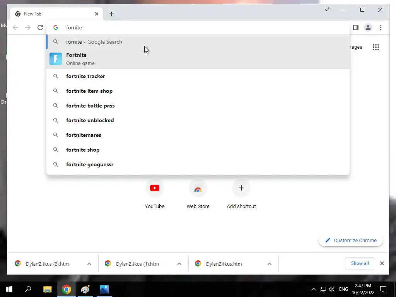Click the Customize Chrome button
Viewport: 396px width, 297px height.
351,241
